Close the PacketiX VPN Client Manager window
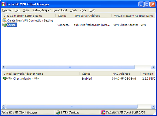 pyautogui.click(x=153, y=4)
